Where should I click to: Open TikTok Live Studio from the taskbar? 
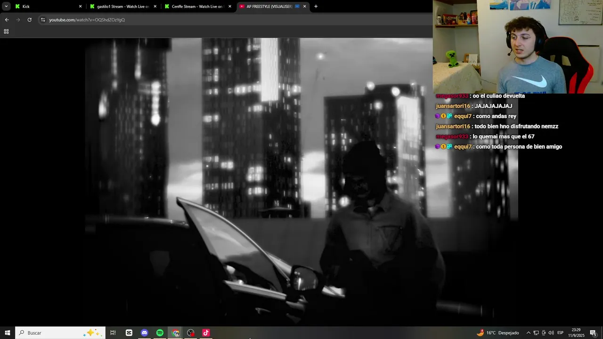[x=206, y=333]
